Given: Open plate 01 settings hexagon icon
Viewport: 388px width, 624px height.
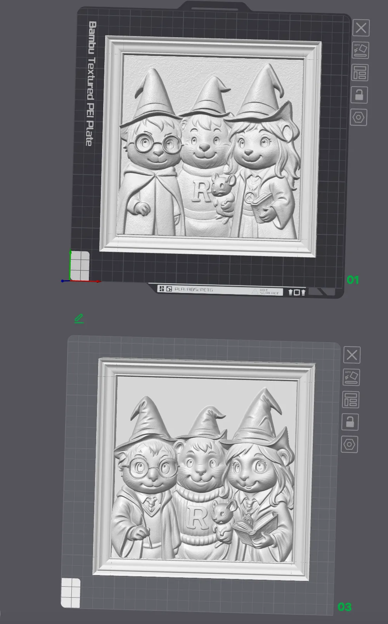Looking at the screenshot, I should click(359, 117).
